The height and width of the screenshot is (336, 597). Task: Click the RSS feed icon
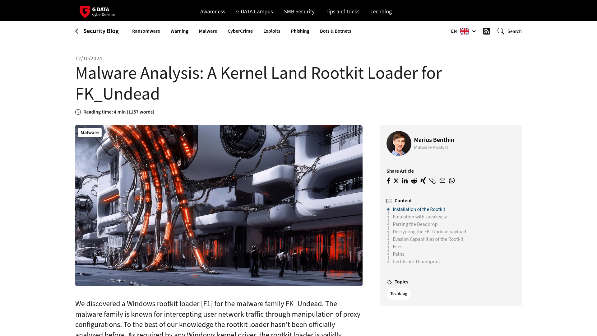487,31
